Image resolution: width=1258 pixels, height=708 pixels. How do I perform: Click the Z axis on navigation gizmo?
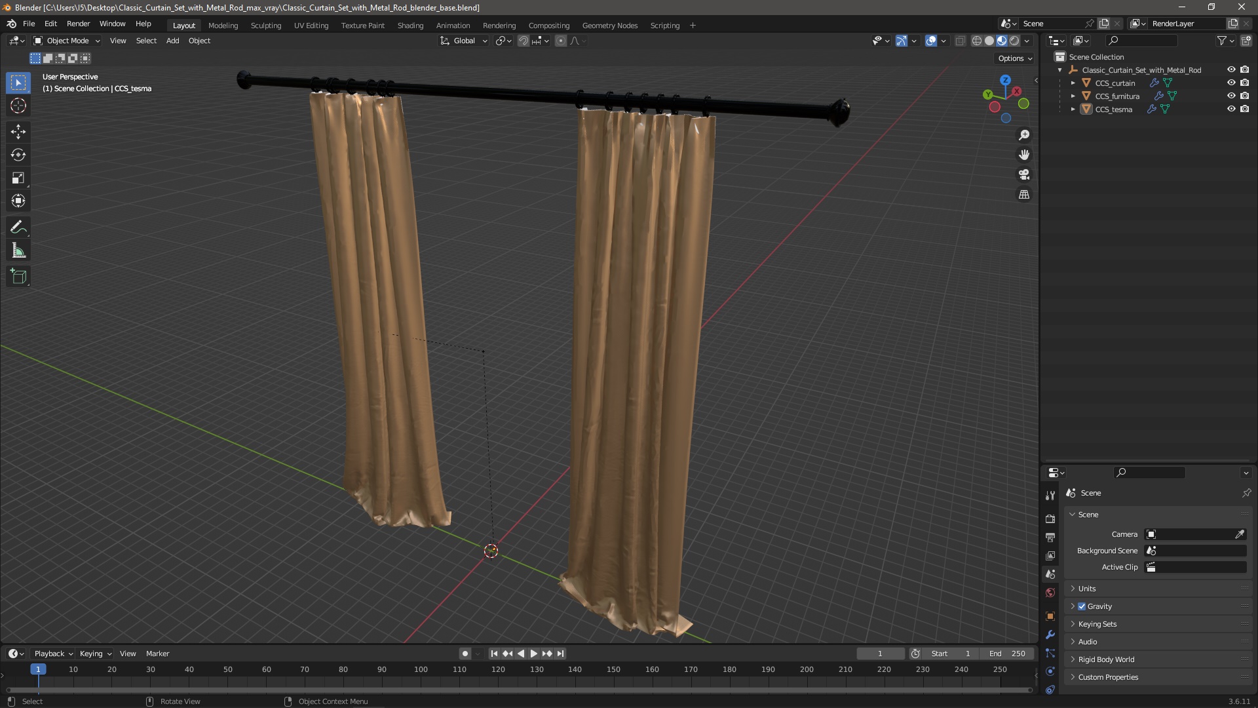(x=1005, y=80)
